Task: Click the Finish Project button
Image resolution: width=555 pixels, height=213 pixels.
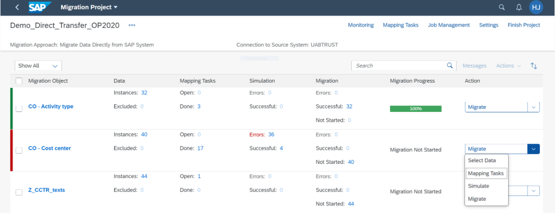Action: coord(524,25)
